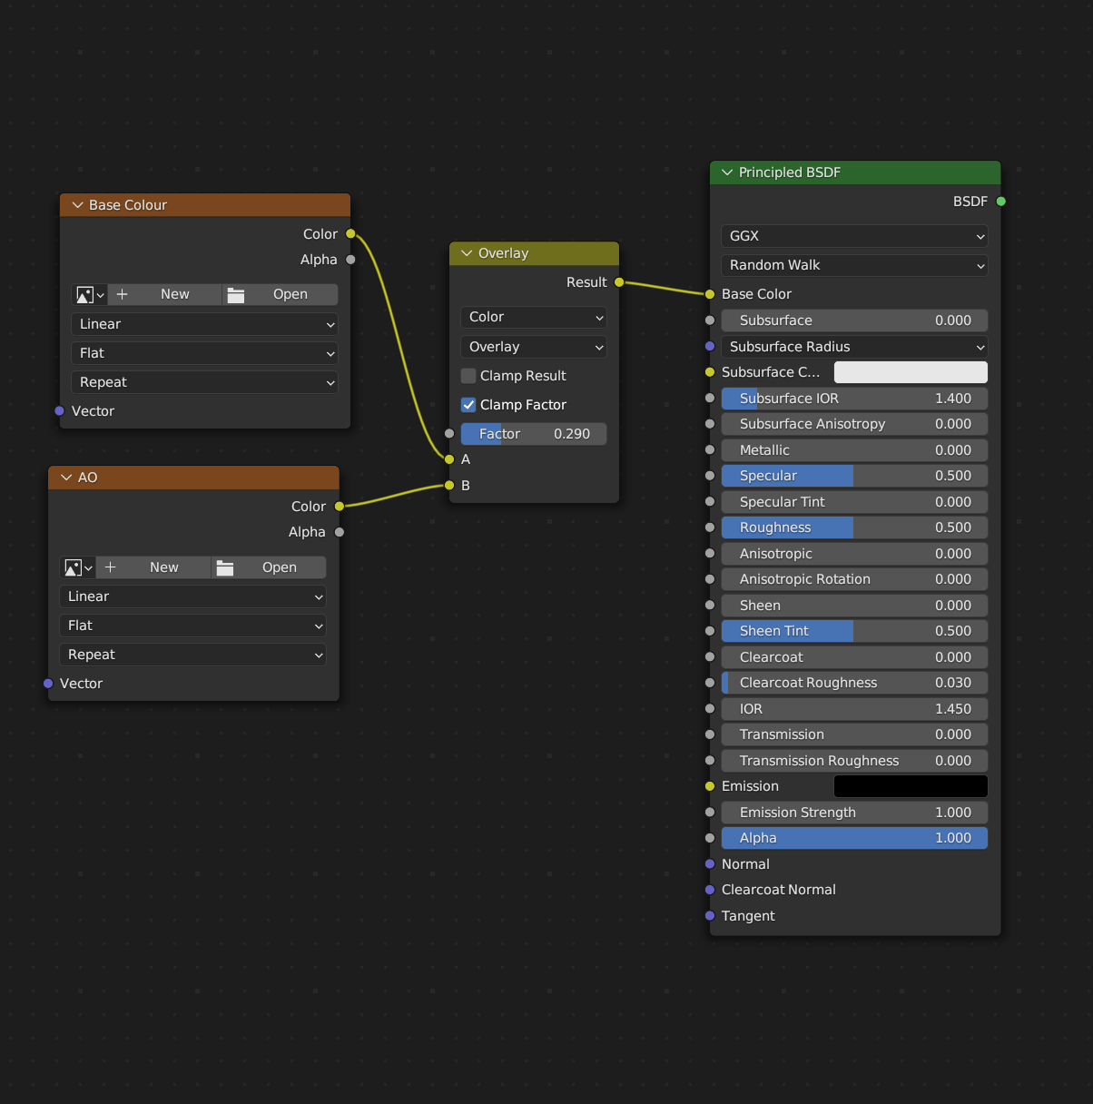
Task: Open the image browser icon in Base Colour node
Action: (x=86, y=294)
